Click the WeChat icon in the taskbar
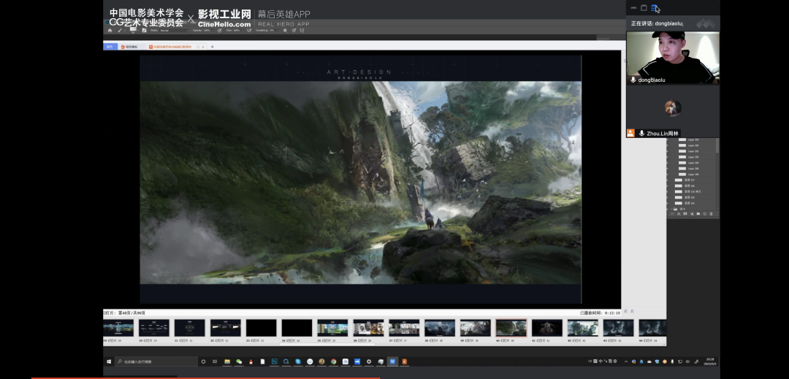 (239, 361)
